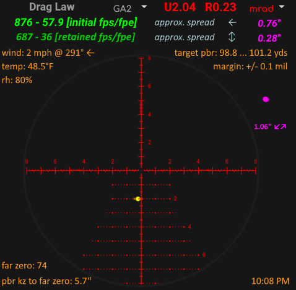The image size is (296, 290).
Task: Click the wind 2 mph @ 291° setting
Action: (x=43, y=53)
